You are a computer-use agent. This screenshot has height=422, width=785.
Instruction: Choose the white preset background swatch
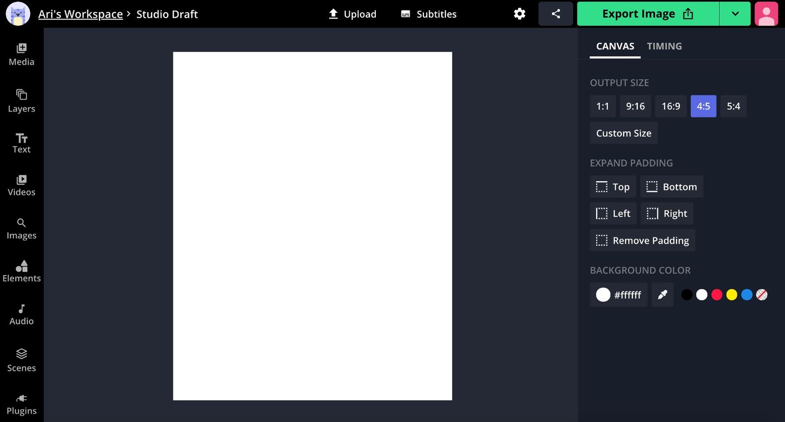pos(702,294)
